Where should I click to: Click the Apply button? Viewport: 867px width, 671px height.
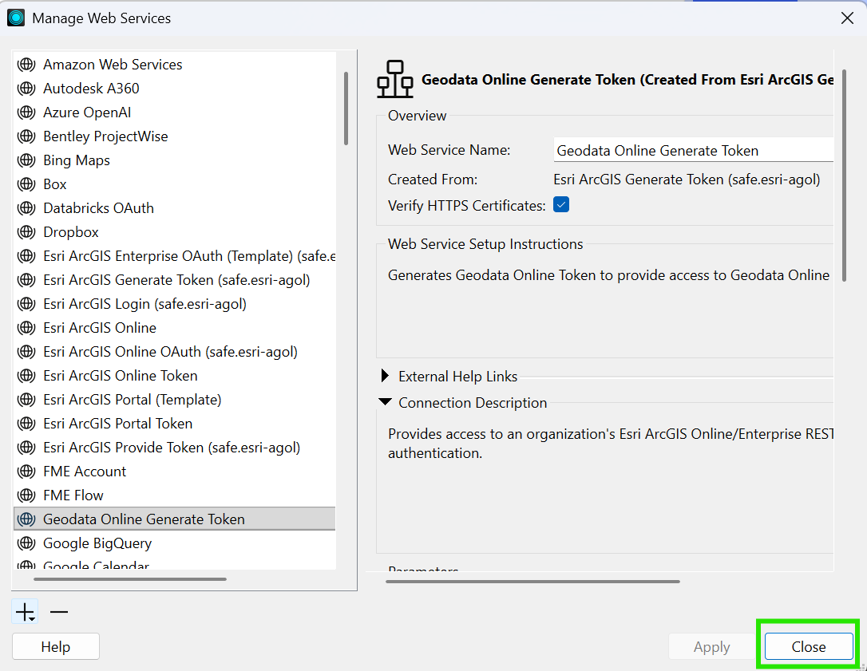[x=711, y=647]
